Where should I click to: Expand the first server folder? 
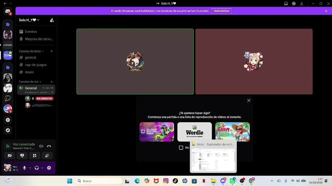coord(8,24)
